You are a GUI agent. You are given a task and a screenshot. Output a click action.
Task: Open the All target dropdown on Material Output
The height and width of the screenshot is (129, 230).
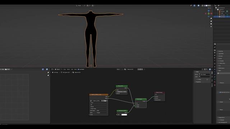[x=160, y=94]
